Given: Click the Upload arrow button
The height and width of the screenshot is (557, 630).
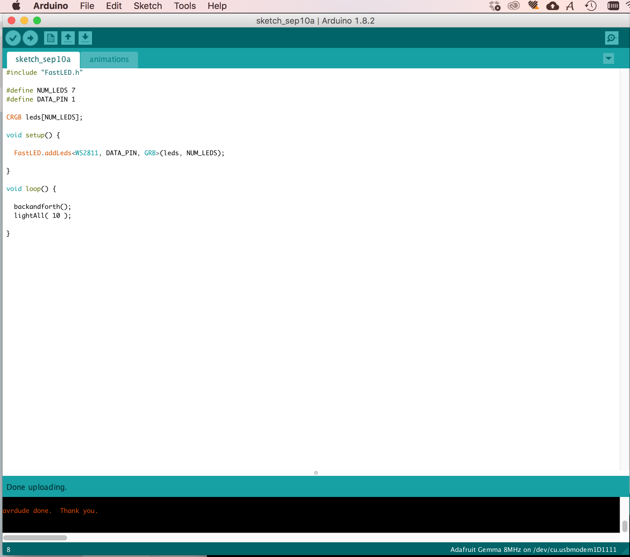Looking at the screenshot, I should (x=30, y=38).
